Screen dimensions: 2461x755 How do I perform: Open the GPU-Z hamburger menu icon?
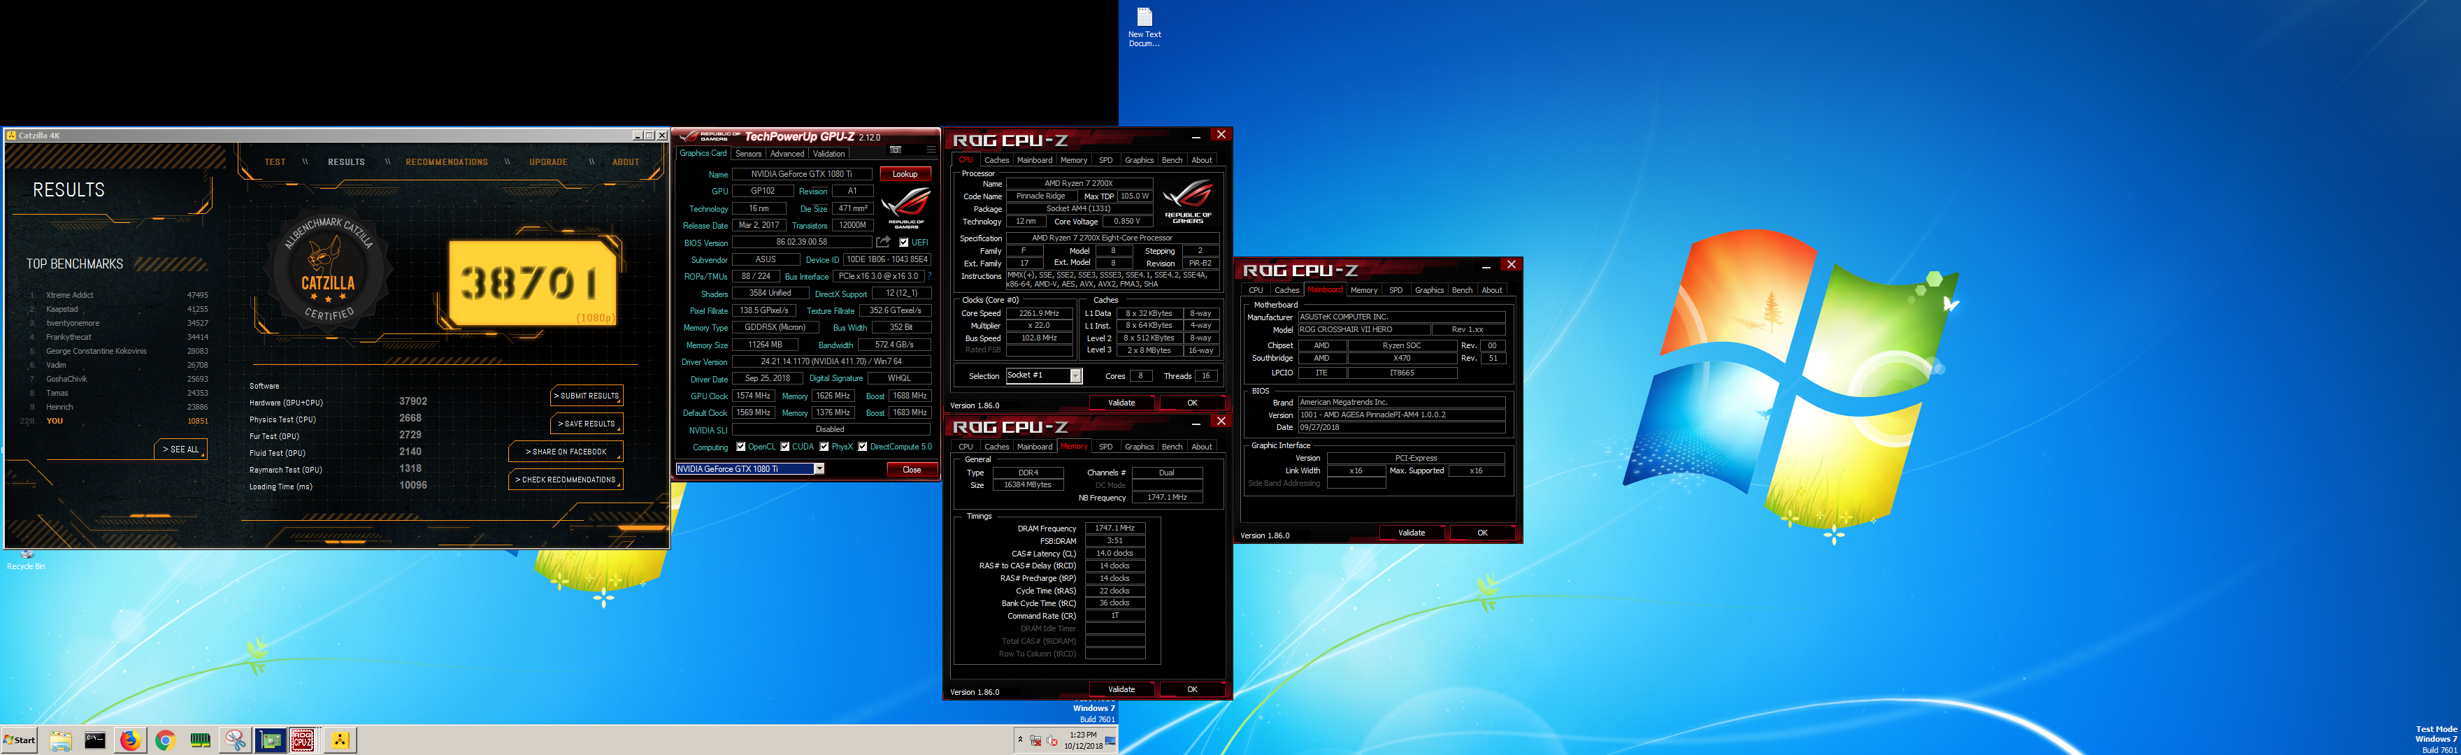tap(931, 150)
